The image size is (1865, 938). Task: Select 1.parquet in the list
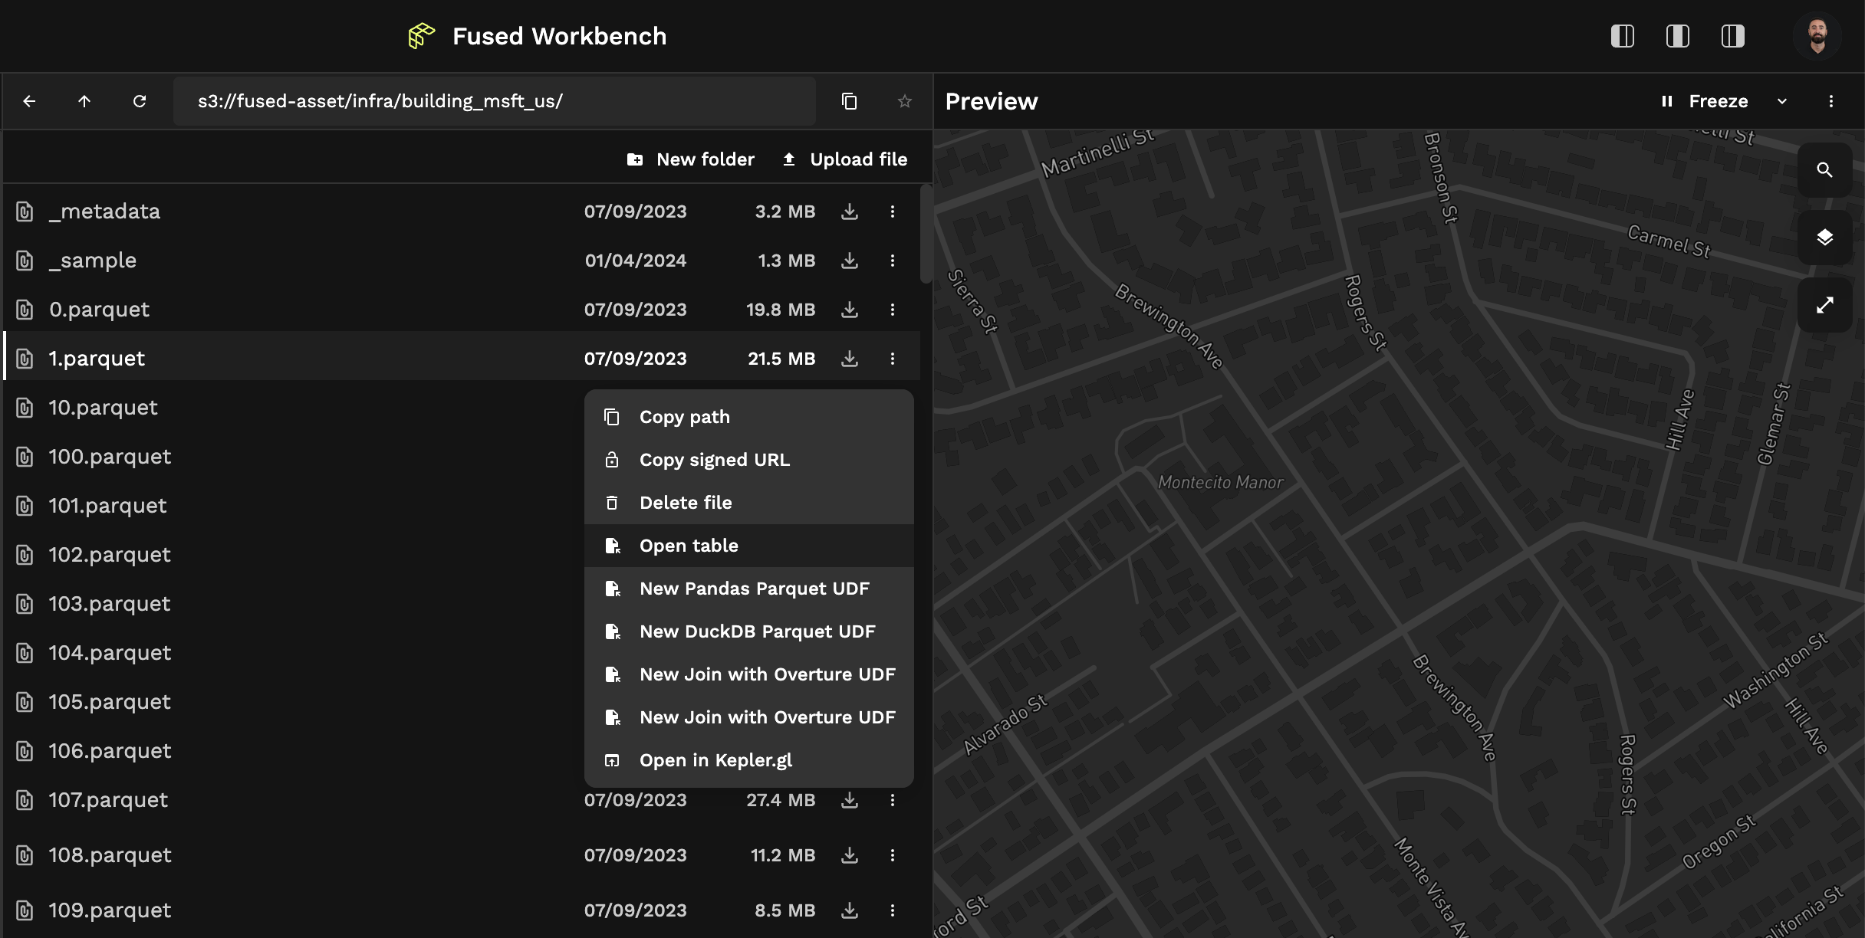[462, 359]
